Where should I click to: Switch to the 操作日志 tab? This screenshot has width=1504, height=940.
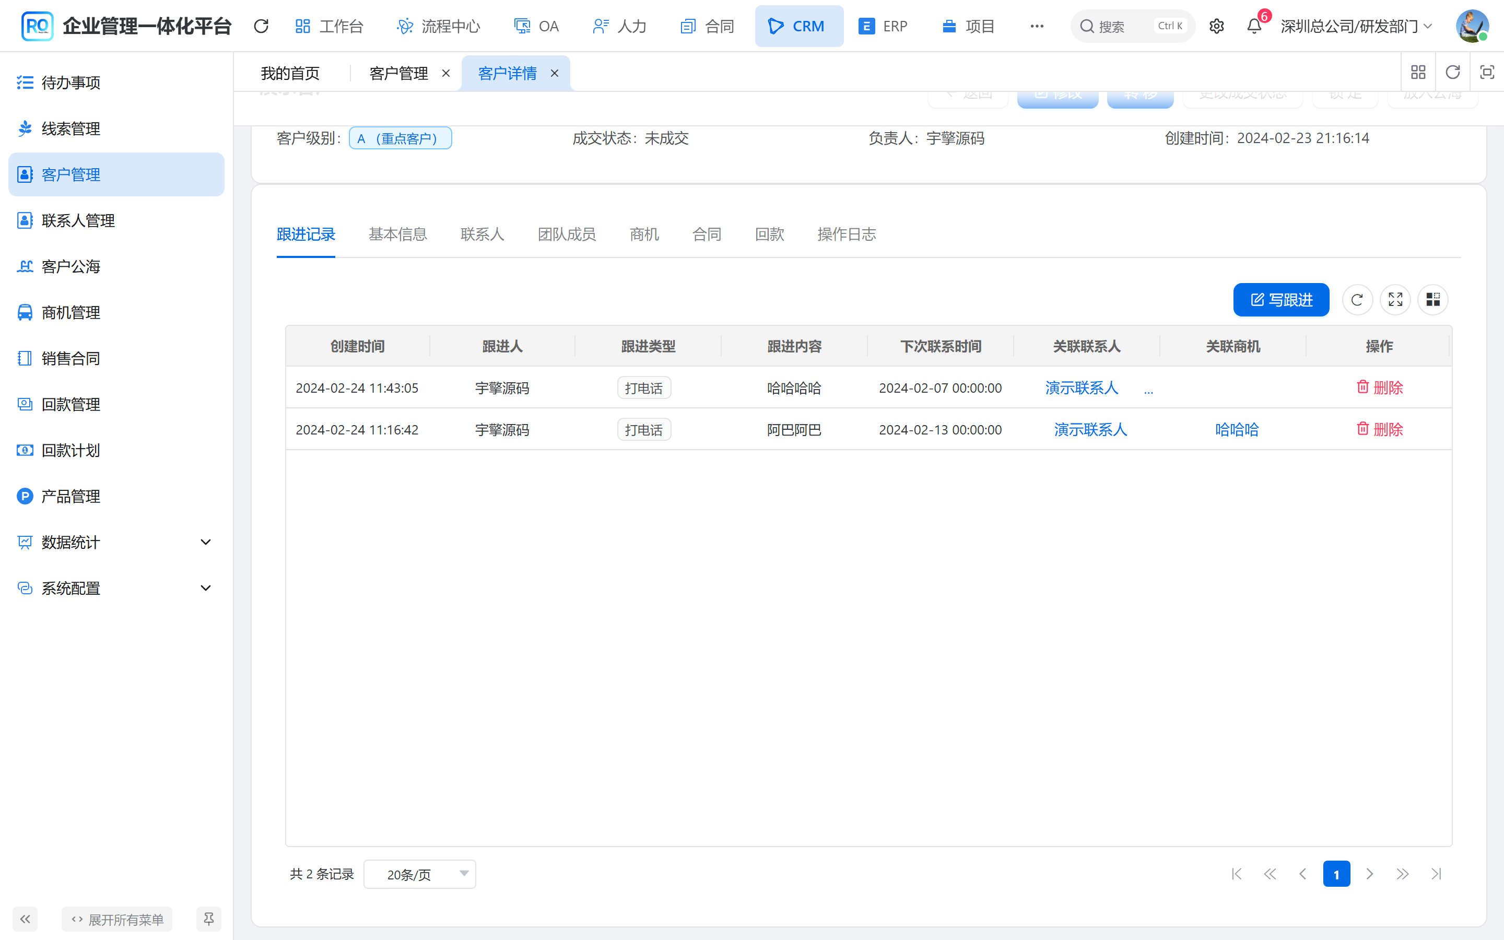(x=847, y=234)
